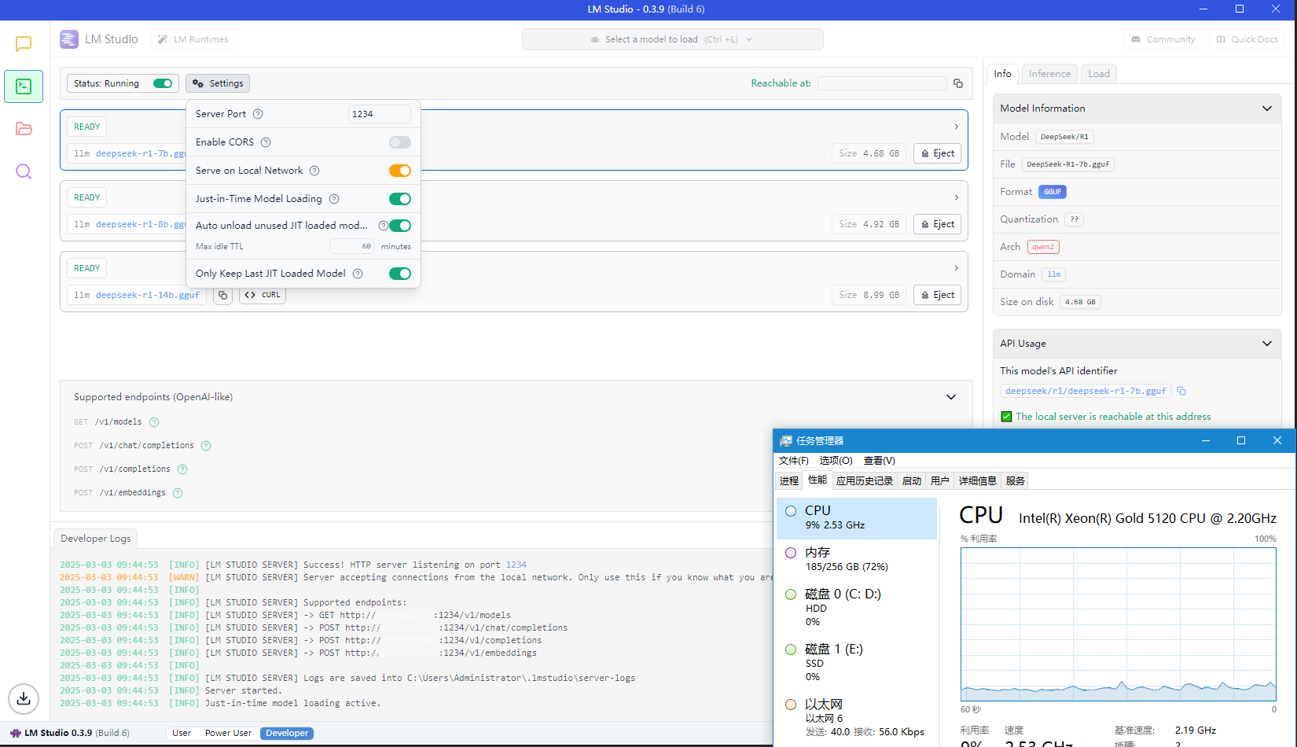
Task: Toggle Serve on Local Network
Action: click(x=400, y=171)
